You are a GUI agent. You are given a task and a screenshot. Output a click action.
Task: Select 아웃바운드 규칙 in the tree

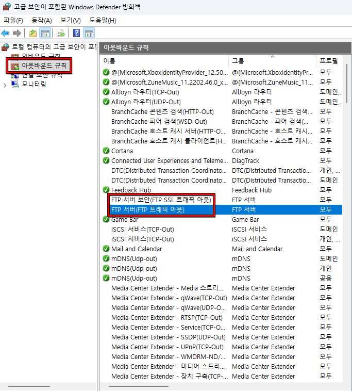(x=44, y=66)
